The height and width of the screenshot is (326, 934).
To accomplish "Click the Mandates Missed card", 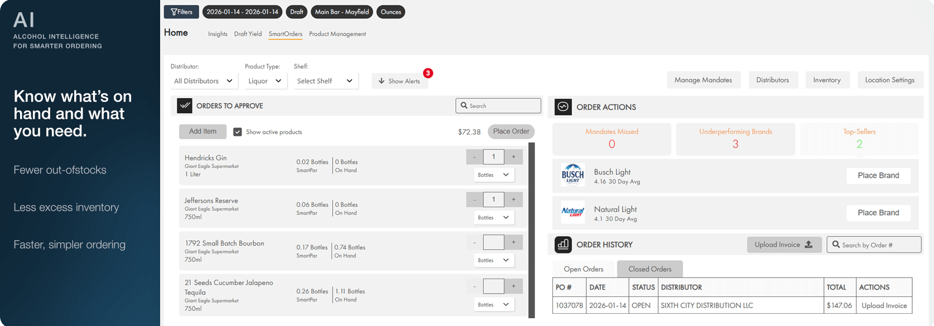I will click(x=612, y=139).
